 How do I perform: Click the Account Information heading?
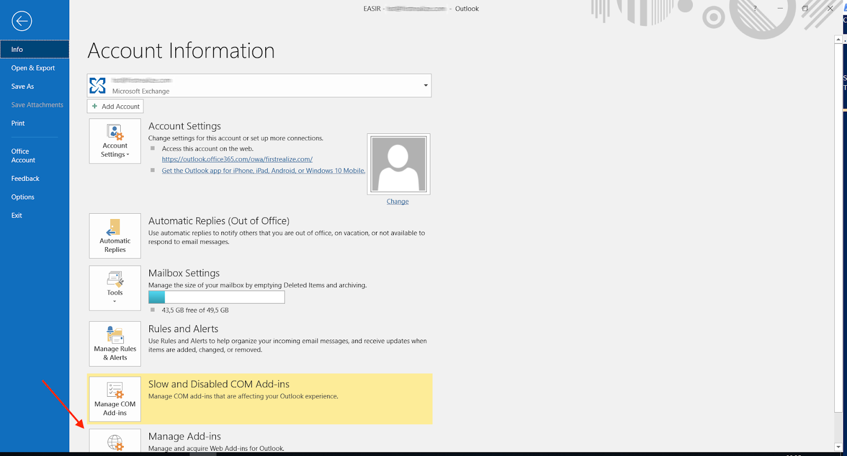click(x=181, y=51)
